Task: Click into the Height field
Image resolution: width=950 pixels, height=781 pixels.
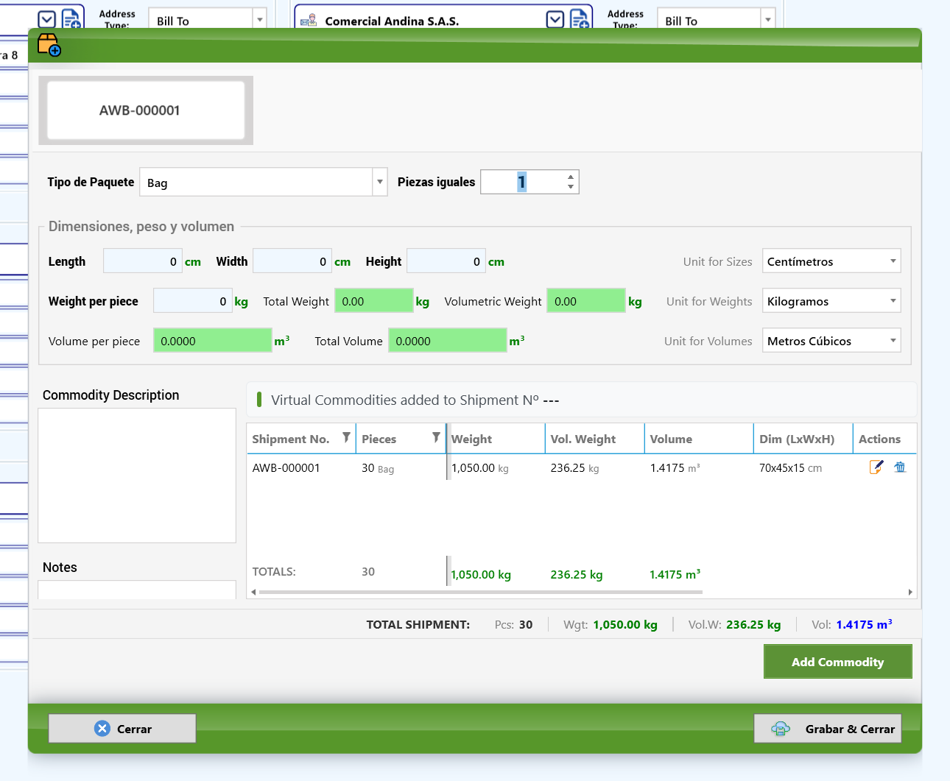Action: [446, 261]
